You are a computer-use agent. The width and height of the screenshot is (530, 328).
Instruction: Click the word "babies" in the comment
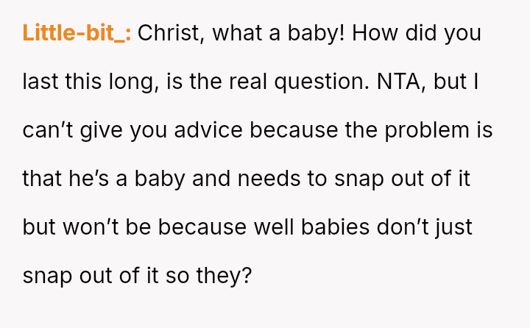pos(343,227)
